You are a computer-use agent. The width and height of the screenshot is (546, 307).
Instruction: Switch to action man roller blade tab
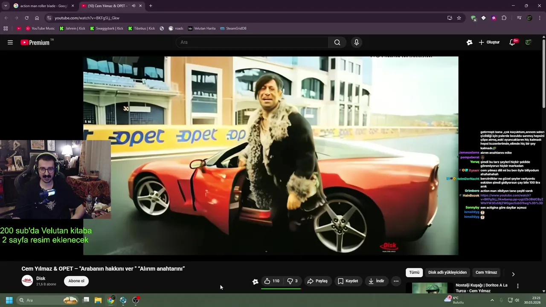click(x=44, y=6)
